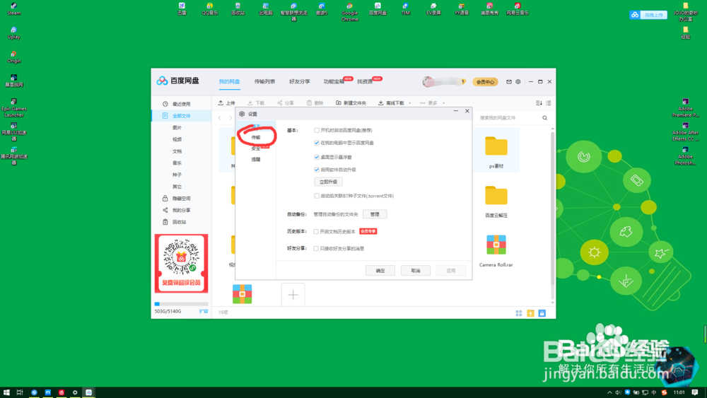Enable 开启文档历史版本 checkbox
Viewport: 707px width, 398px height.
[x=316, y=232]
